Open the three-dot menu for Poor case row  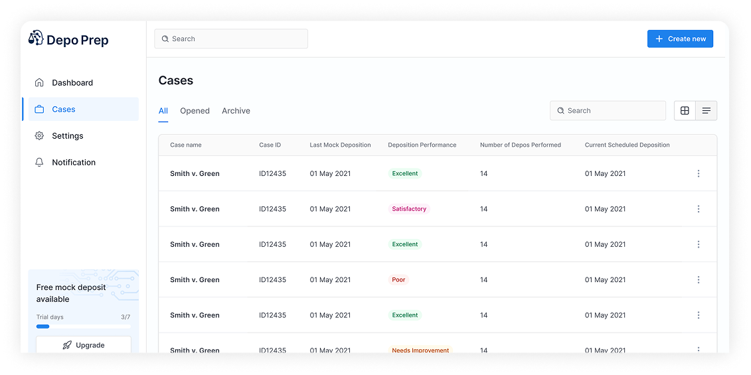(x=698, y=280)
